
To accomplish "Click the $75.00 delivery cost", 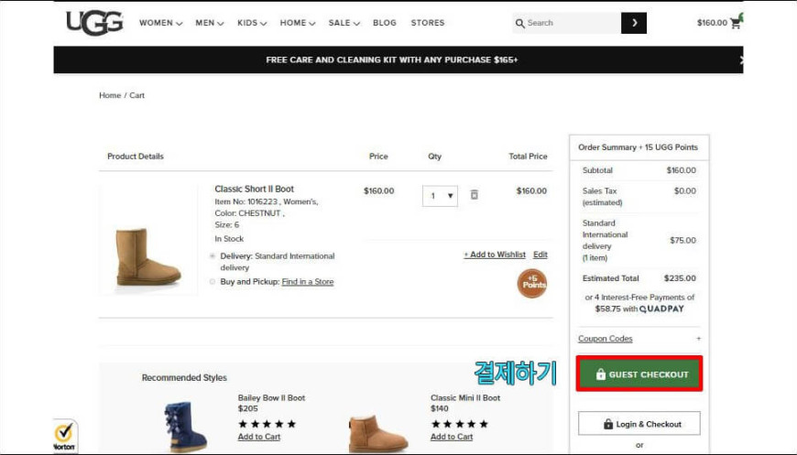I will [682, 240].
